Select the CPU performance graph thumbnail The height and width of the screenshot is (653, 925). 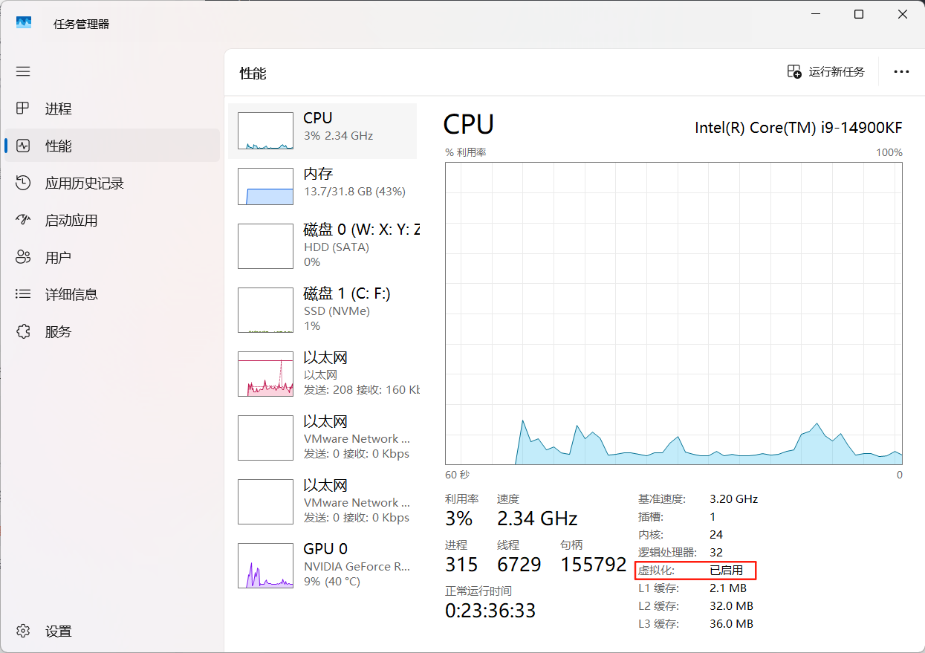(x=265, y=131)
